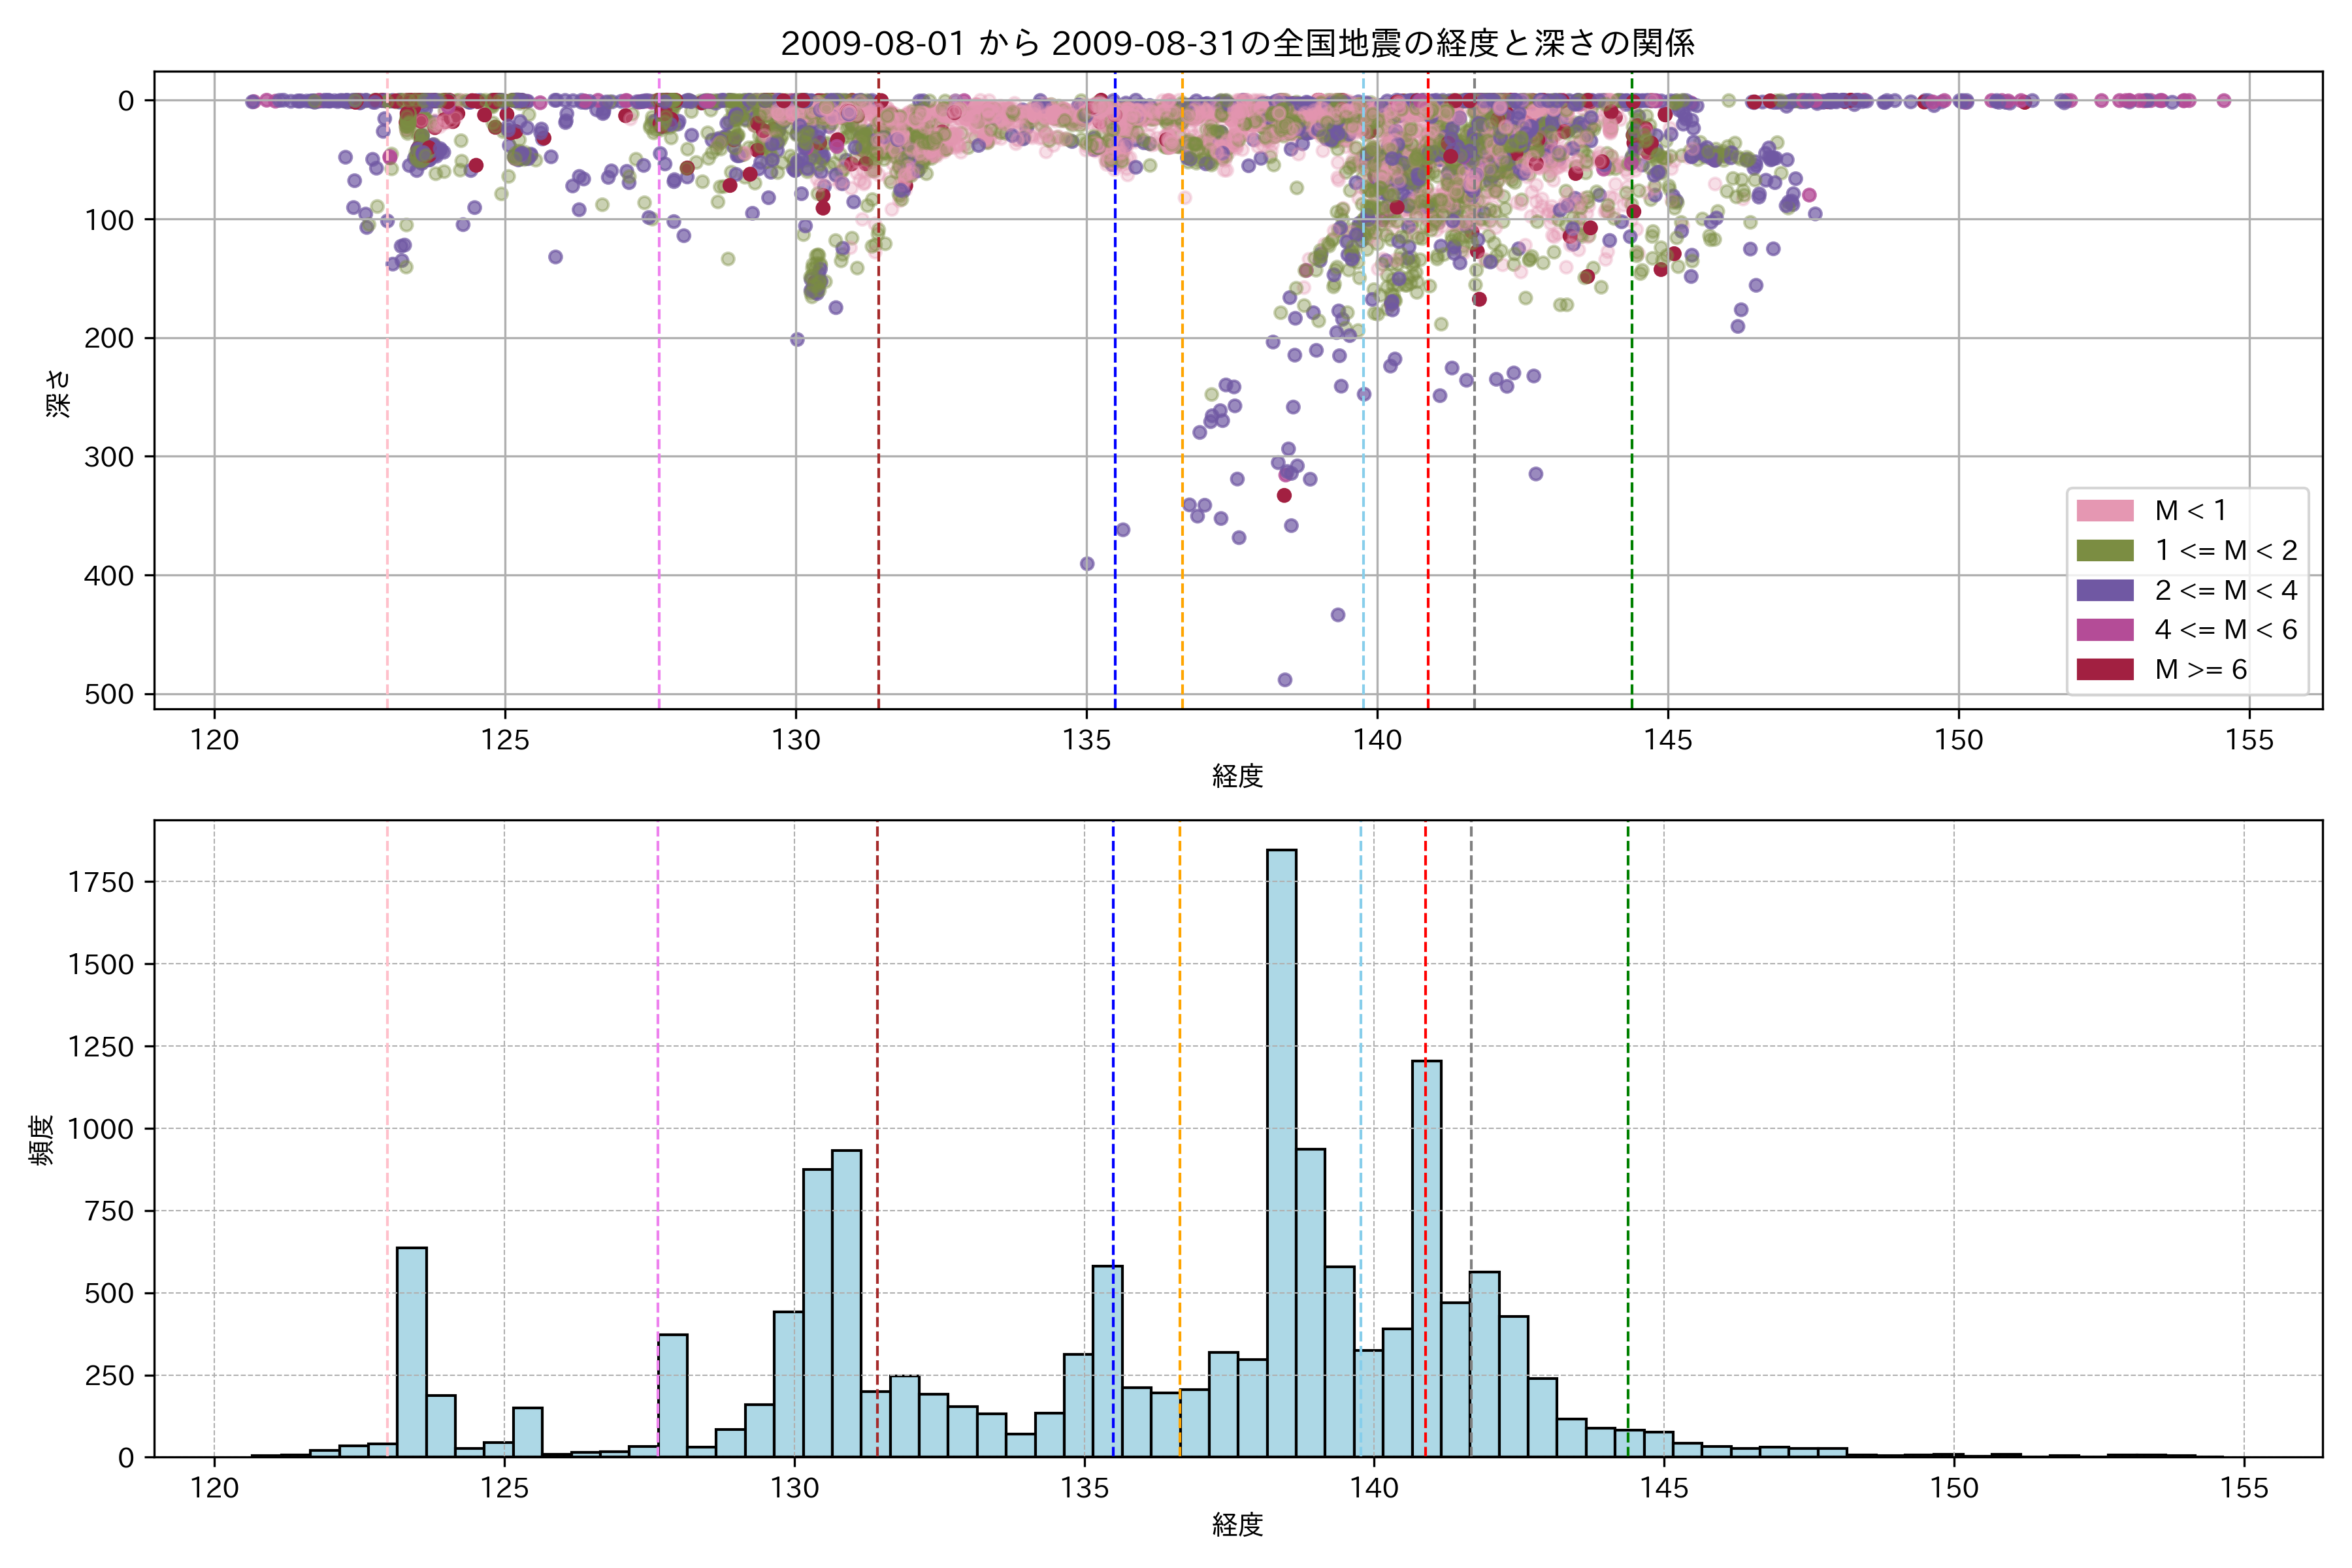
Task: Click the dark red M >= 6 legend swatch
Action: (x=2104, y=669)
